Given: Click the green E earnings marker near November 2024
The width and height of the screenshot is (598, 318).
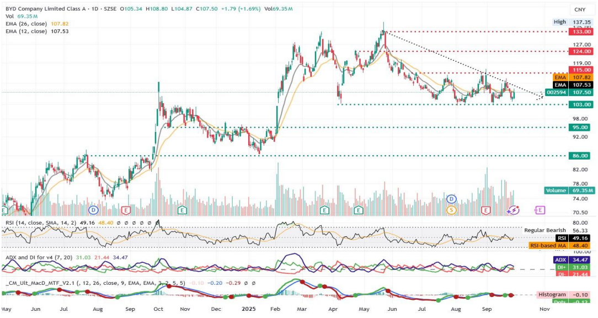Looking at the screenshot, I should click(182, 210).
